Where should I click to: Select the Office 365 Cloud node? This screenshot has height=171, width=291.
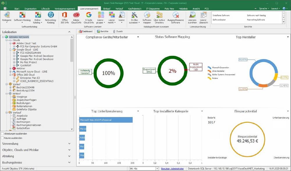point(25,75)
